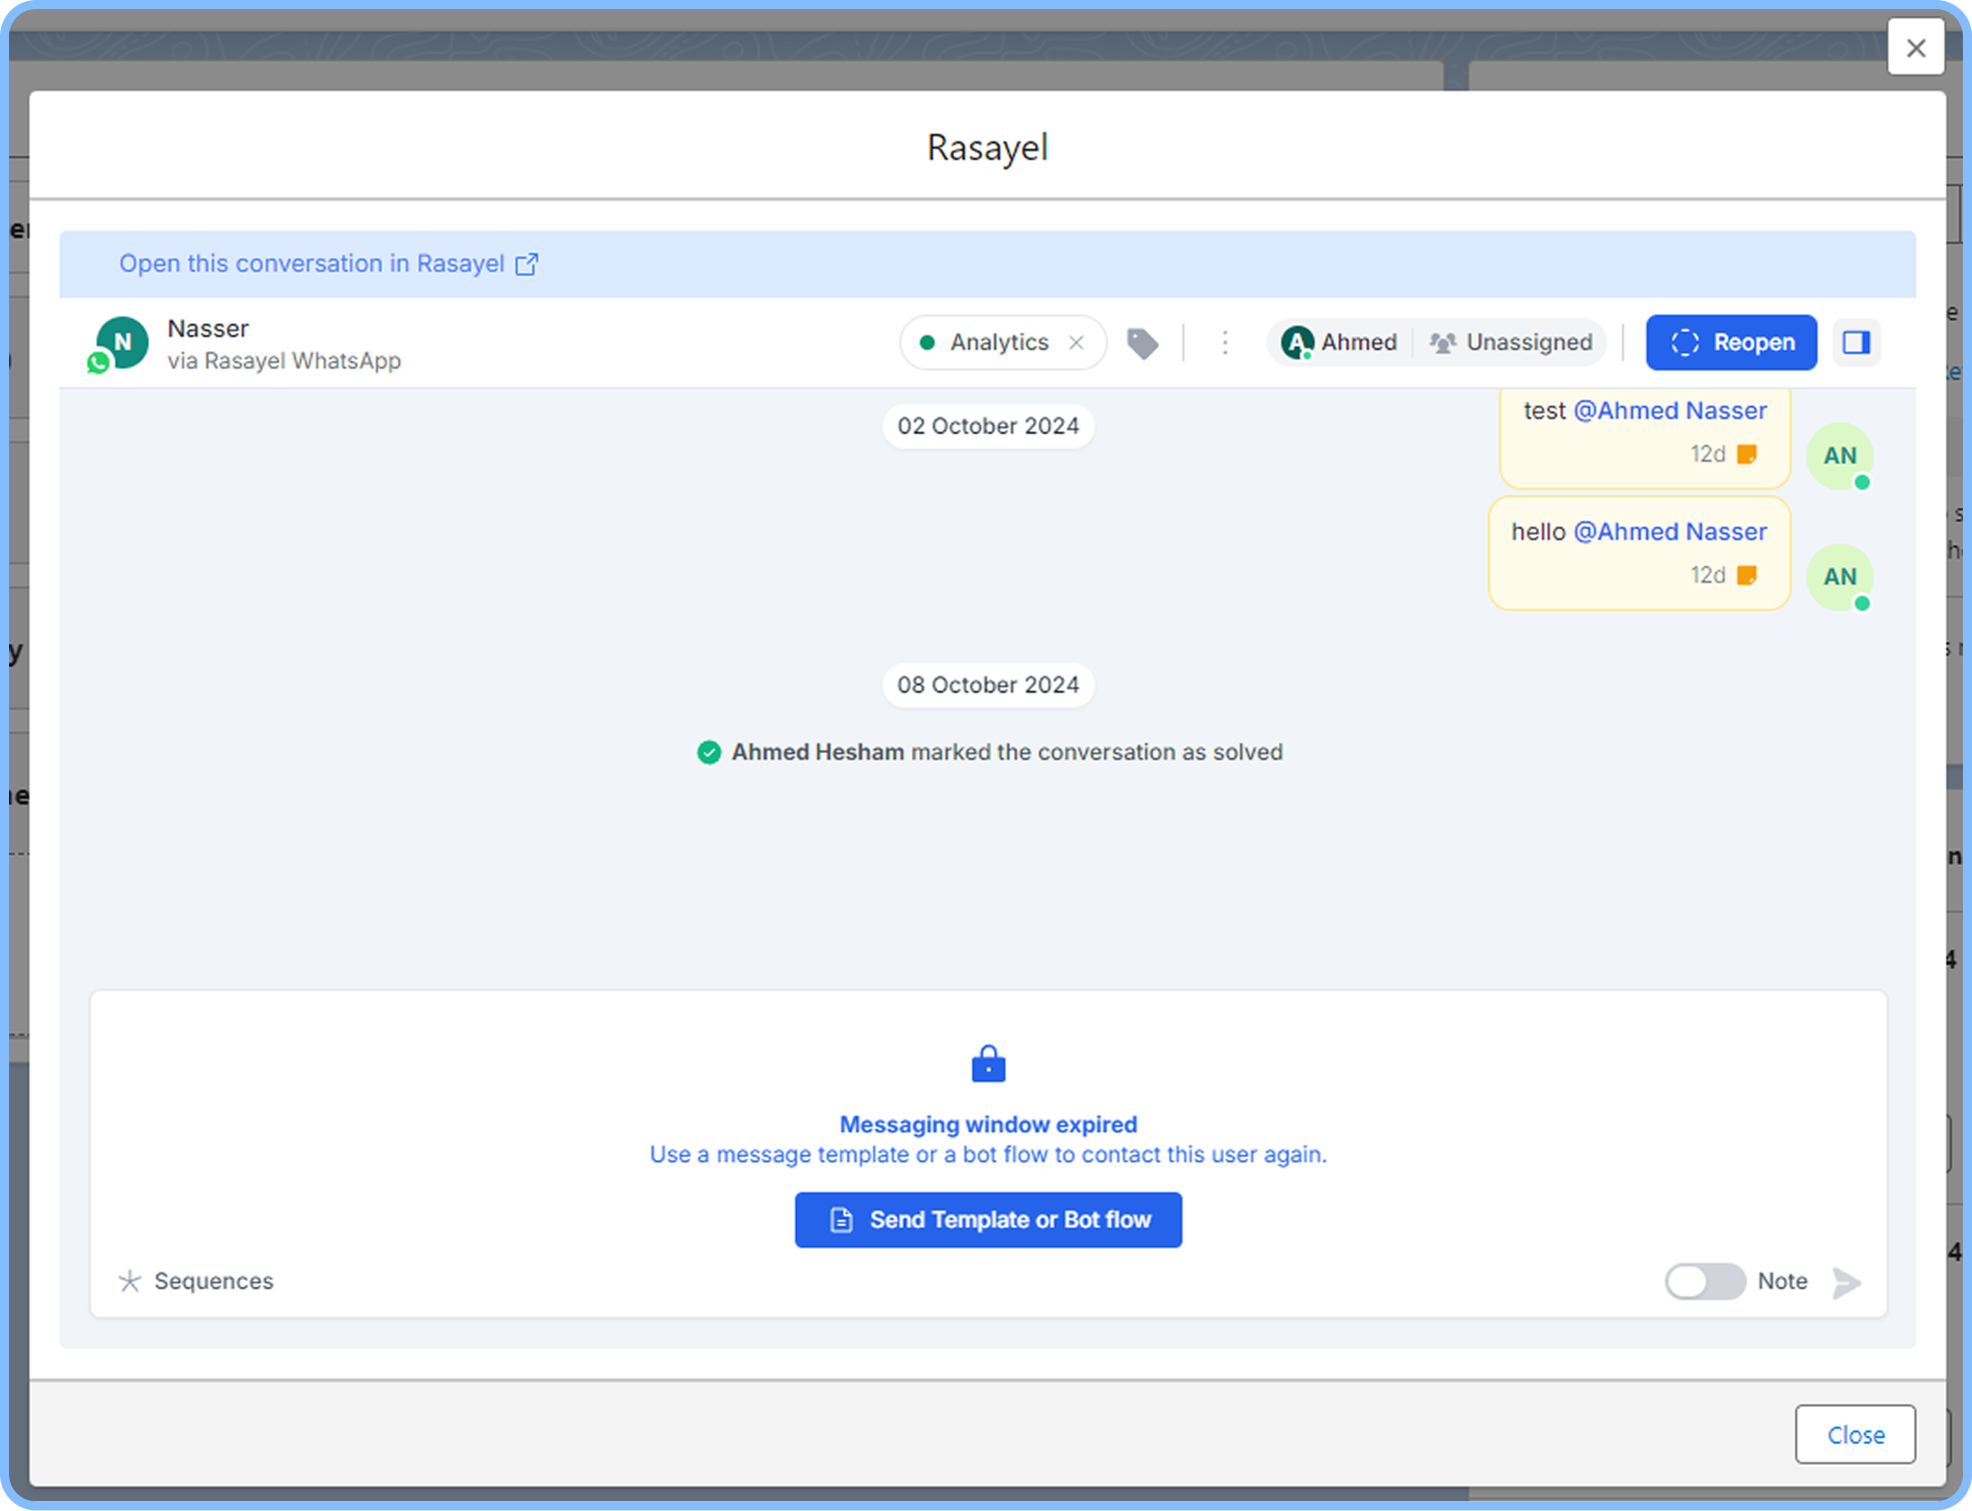The width and height of the screenshot is (1972, 1511).
Task: Click Nasser's contact avatar
Action: coord(121,343)
